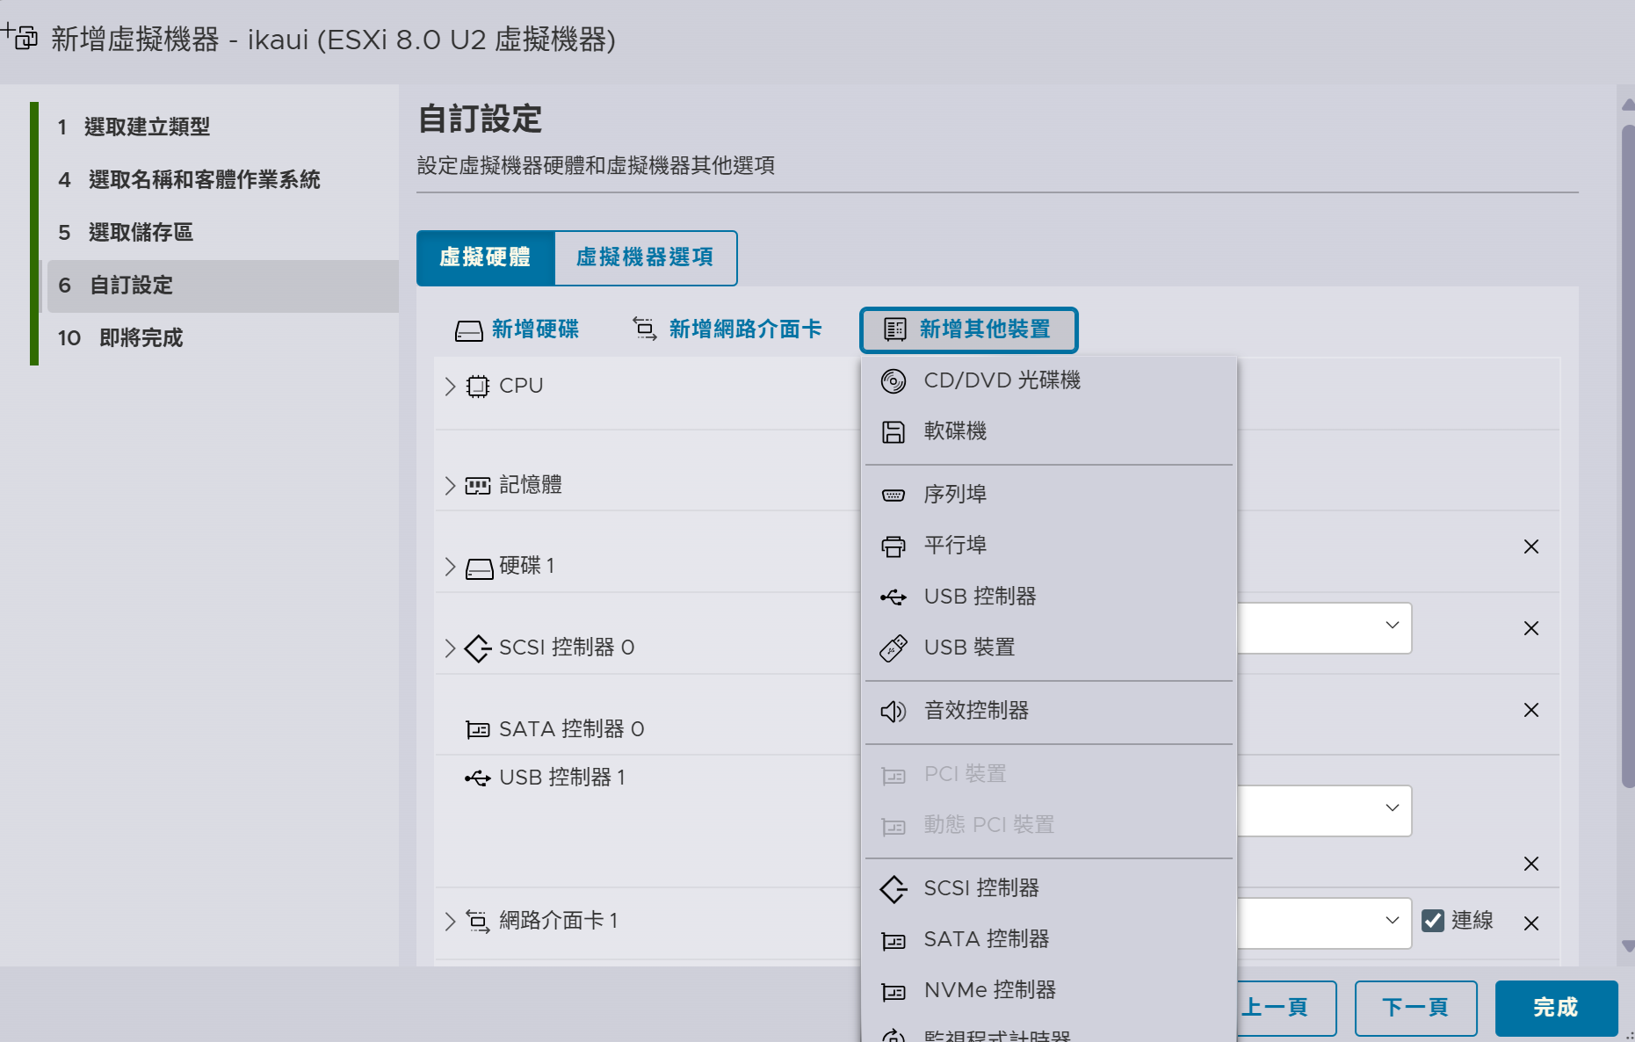Choose 軟碟機 from the device menu
Image resolution: width=1635 pixels, height=1042 pixels.
pos(1049,431)
